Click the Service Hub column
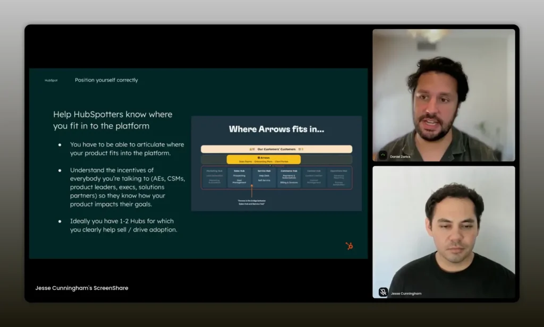The image size is (544, 327). 264,177
